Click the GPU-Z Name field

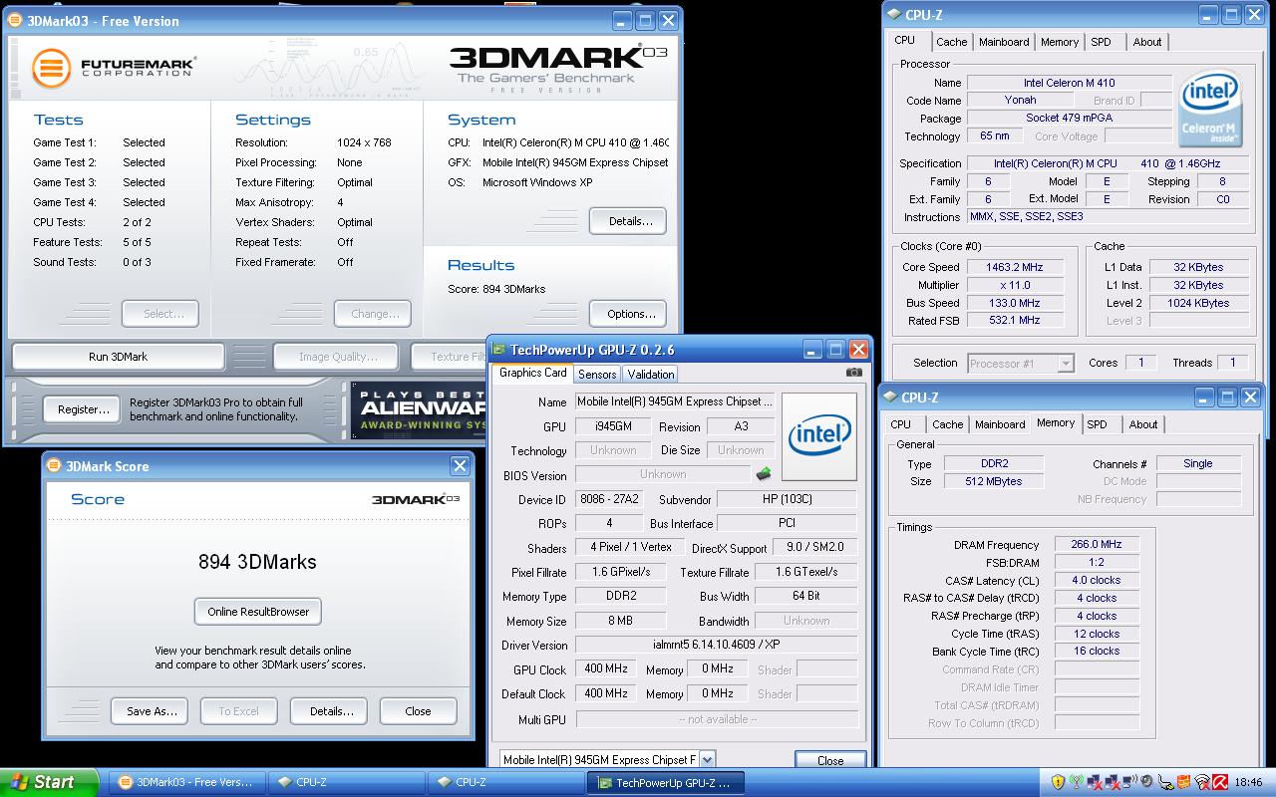pyautogui.click(x=674, y=401)
